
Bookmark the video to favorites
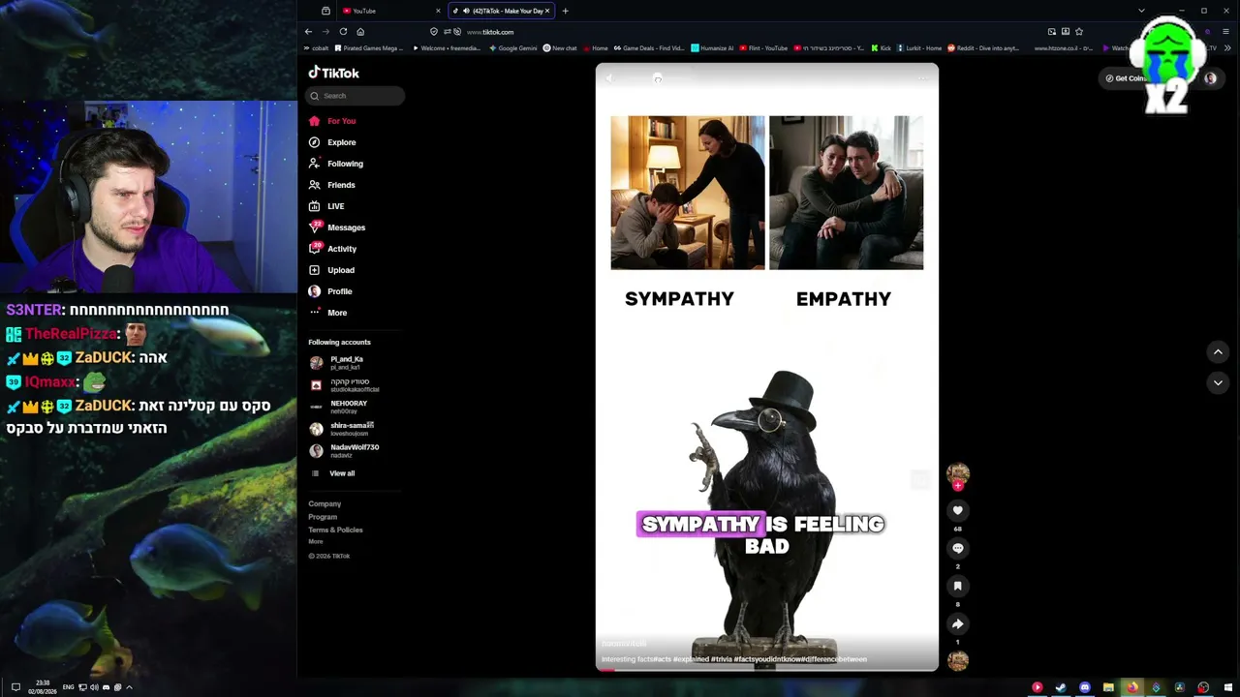(x=957, y=586)
